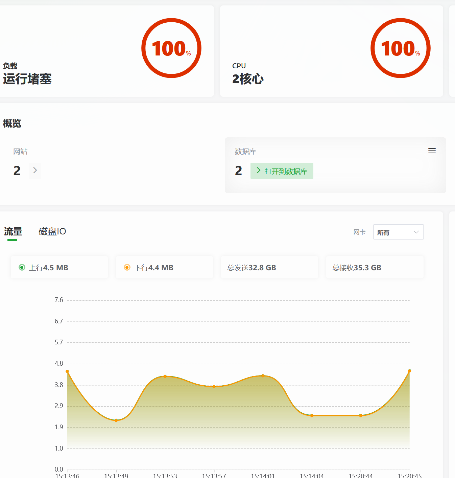Switch to the 流量 tab
Viewport: 455px width, 478px height.
[x=13, y=231]
